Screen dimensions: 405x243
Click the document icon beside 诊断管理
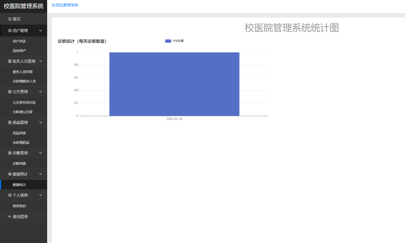coord(10,153)
